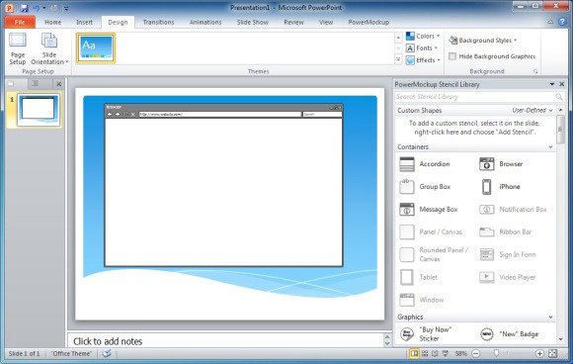573x364 pixels.
Task: Switch to Reading view in status bar
Action: coord(435,353)
